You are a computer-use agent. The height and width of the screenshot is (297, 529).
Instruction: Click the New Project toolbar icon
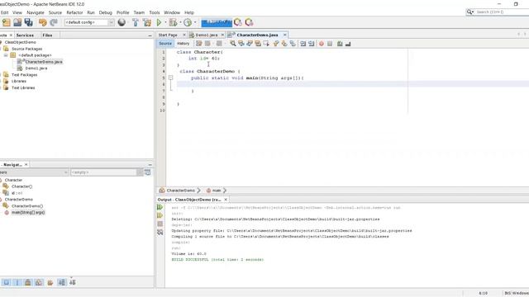click(x=7, y=22)
